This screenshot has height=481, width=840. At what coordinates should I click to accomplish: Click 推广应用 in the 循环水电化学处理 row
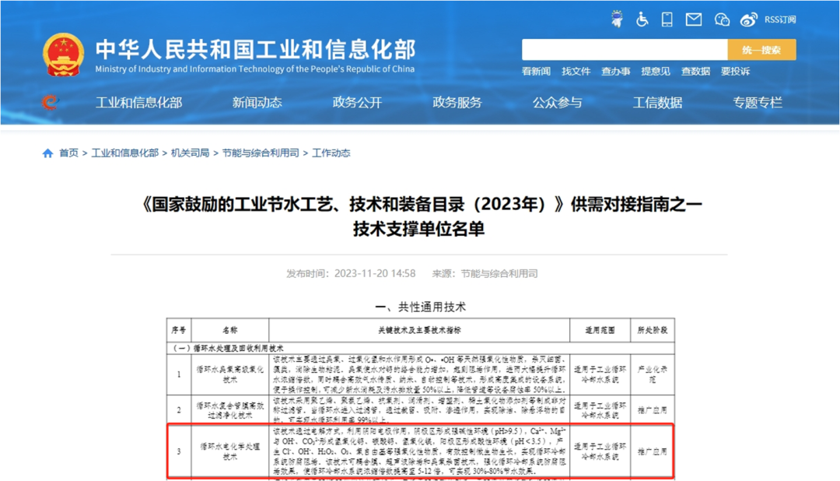(x=653, y=451)
